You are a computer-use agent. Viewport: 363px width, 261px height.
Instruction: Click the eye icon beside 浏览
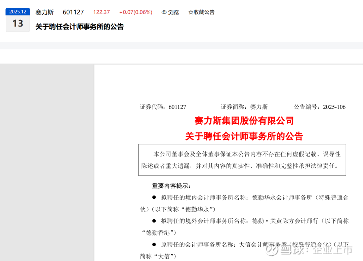(x=164, y=12)
